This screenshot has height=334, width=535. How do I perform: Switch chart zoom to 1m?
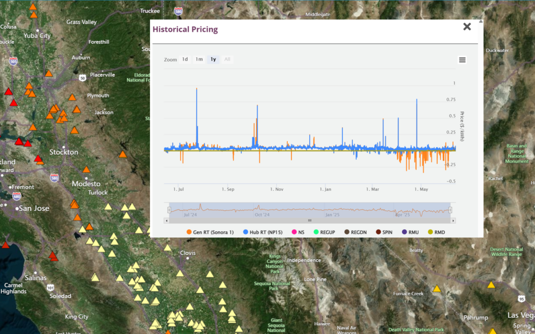click(x=199, y=59)
